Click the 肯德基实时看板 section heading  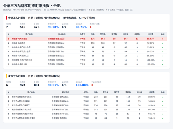point(52,18)
